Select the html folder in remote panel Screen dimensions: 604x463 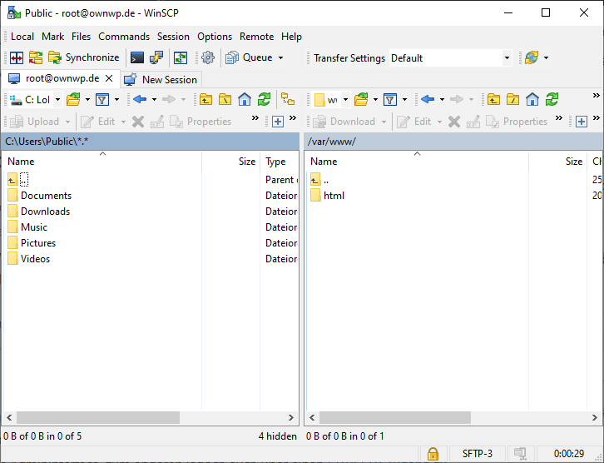click(328, 196)
